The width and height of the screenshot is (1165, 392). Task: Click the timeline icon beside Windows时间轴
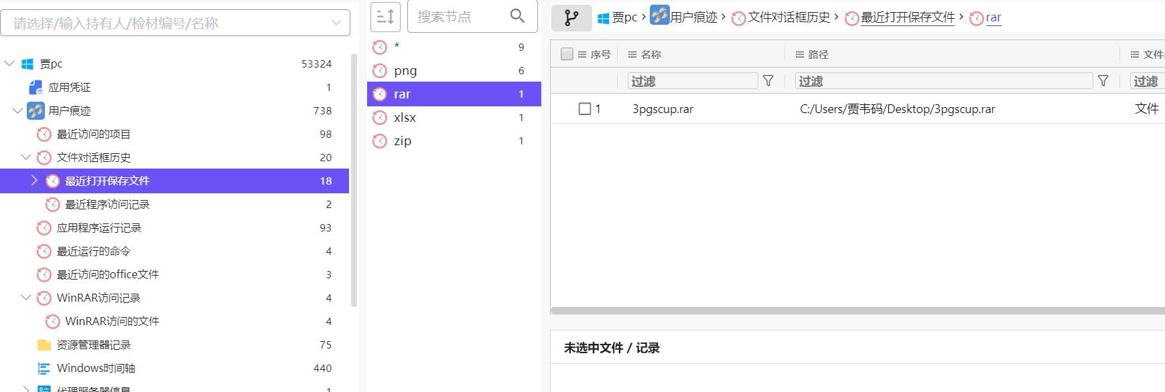(44, 368)
